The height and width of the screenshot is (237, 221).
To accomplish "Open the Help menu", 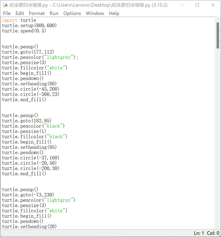I will click(x=114, y=13).
